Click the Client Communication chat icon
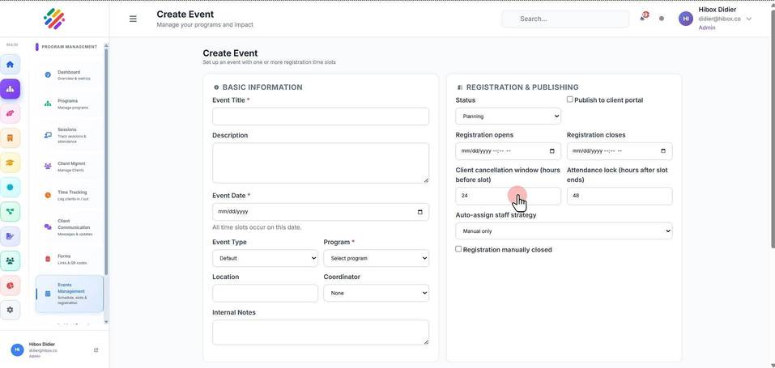Image resolution: width=775 pixels, height=368 pixels. (x=48, y=227)
